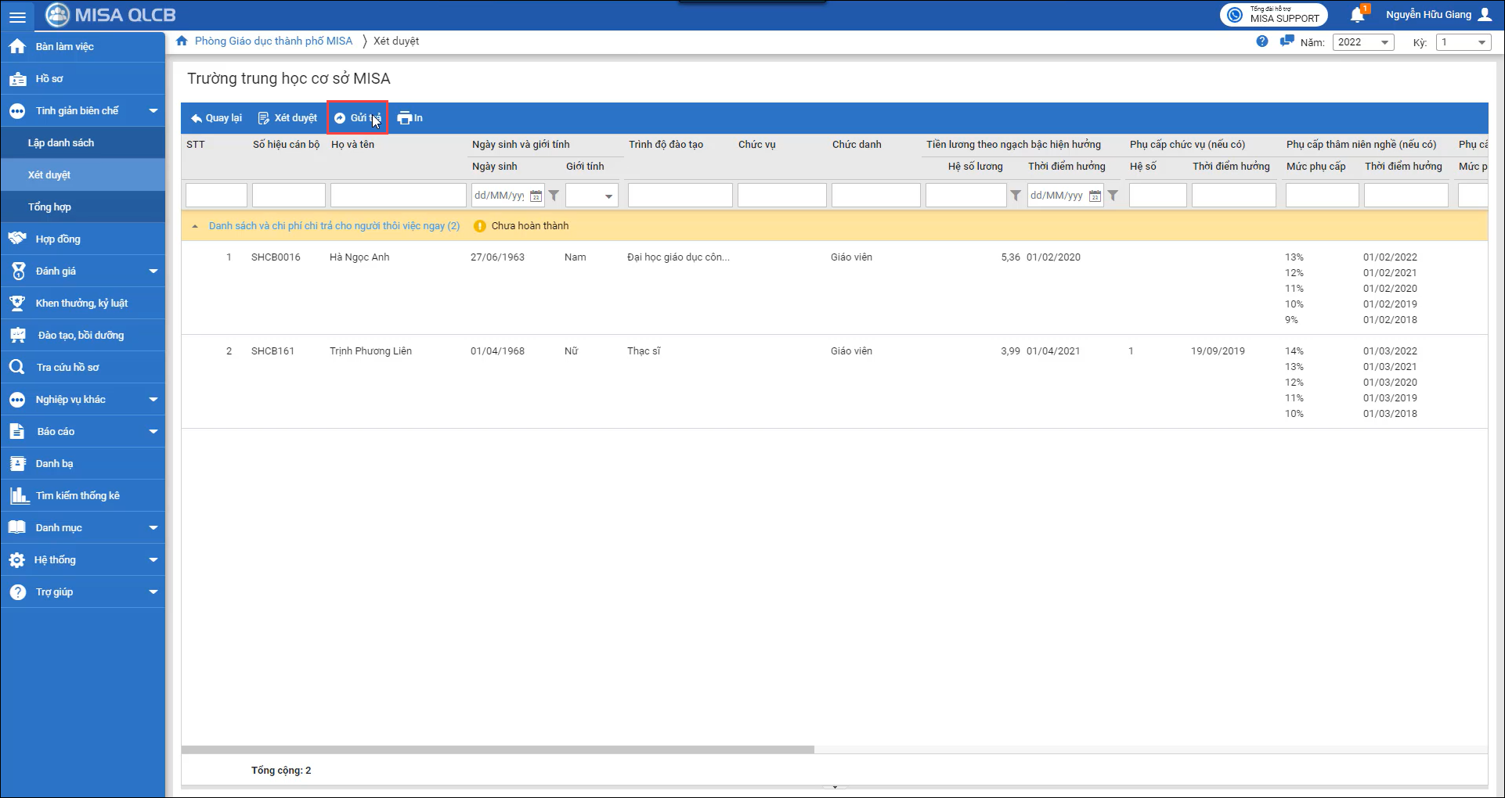Click the horizontal scrollbar of the table
The image size is (1505, 798).
tap(498, 749)
